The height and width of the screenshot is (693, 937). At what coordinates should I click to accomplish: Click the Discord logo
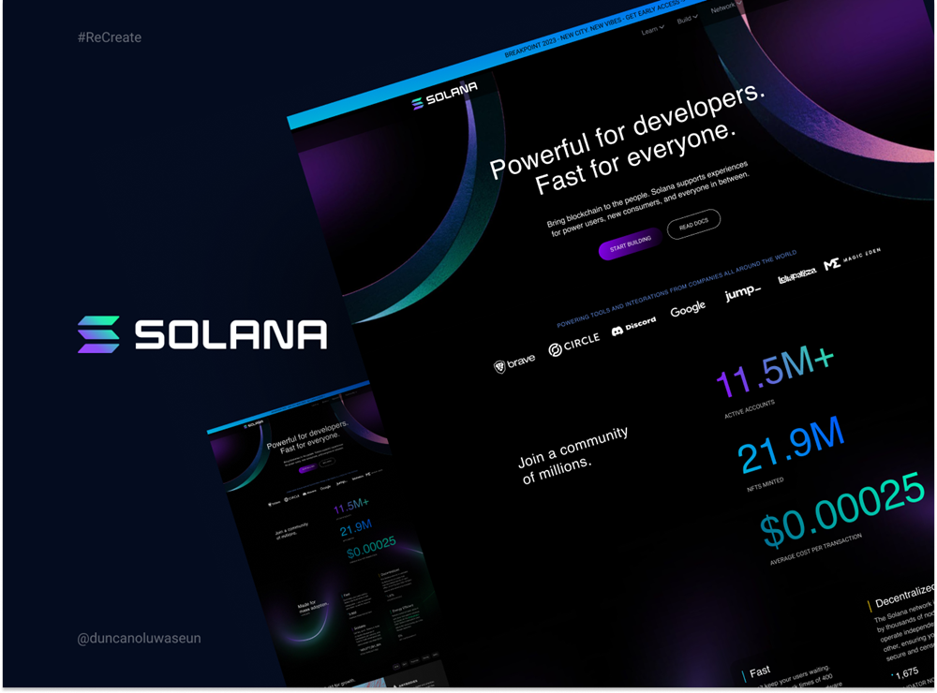coord(633,326)
